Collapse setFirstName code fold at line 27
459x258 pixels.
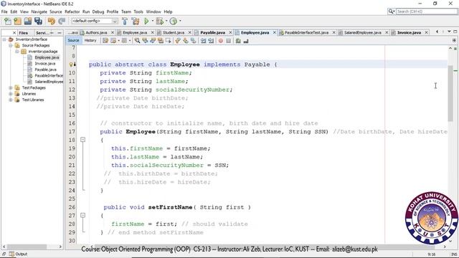[x=83, y=215]
